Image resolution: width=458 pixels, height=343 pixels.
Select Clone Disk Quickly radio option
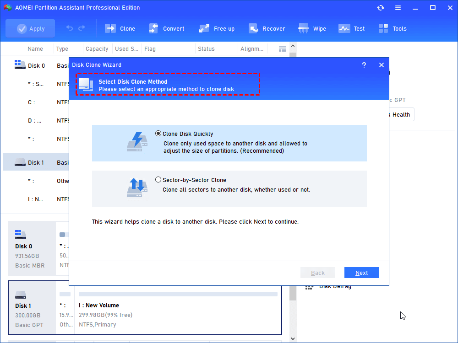tap(158, 134)
